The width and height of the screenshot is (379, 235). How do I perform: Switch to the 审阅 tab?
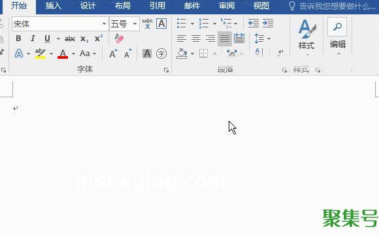pyautogui.click(x=227, y=6)
